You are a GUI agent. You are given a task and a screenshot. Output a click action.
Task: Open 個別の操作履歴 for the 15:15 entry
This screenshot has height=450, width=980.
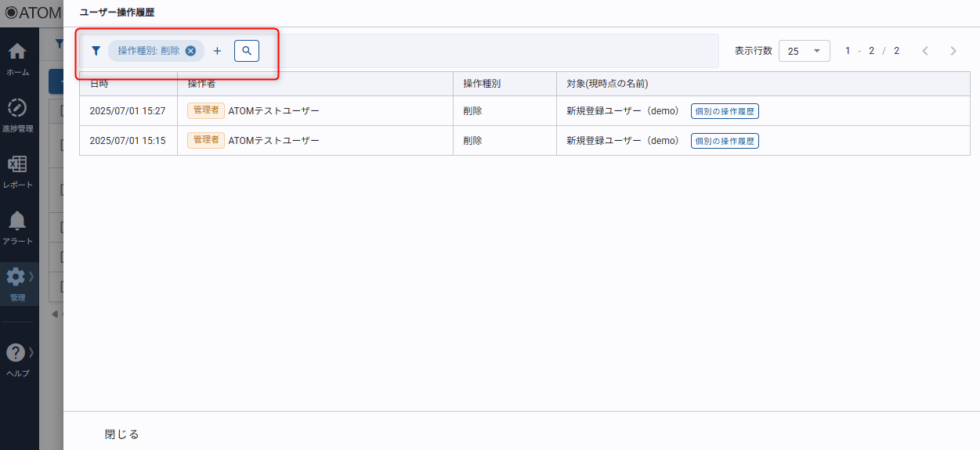pyautogui.click(x=725, y=141)
